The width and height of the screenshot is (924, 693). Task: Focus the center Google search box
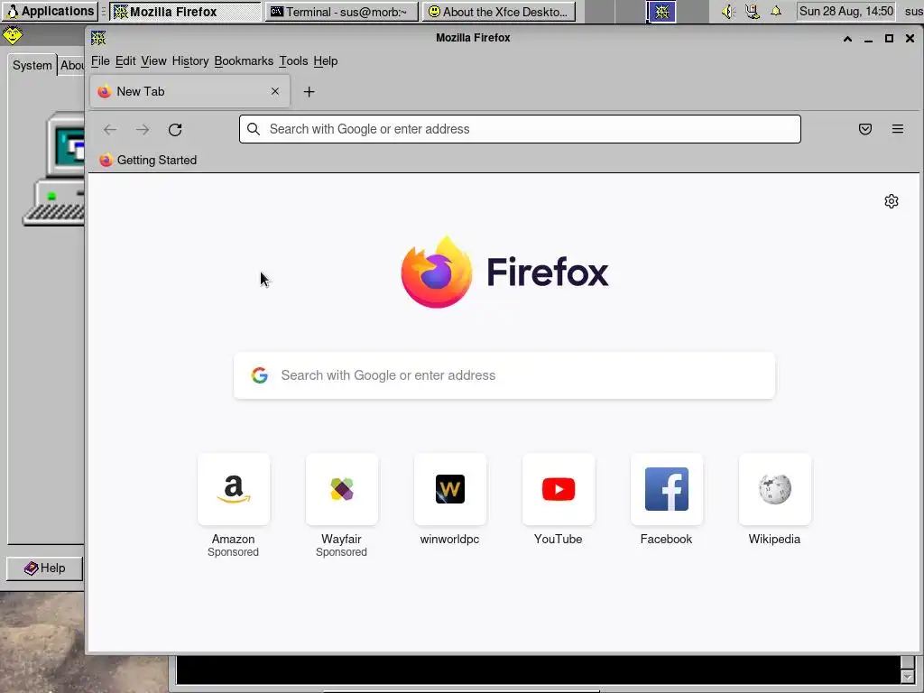[x=504, y=375]
